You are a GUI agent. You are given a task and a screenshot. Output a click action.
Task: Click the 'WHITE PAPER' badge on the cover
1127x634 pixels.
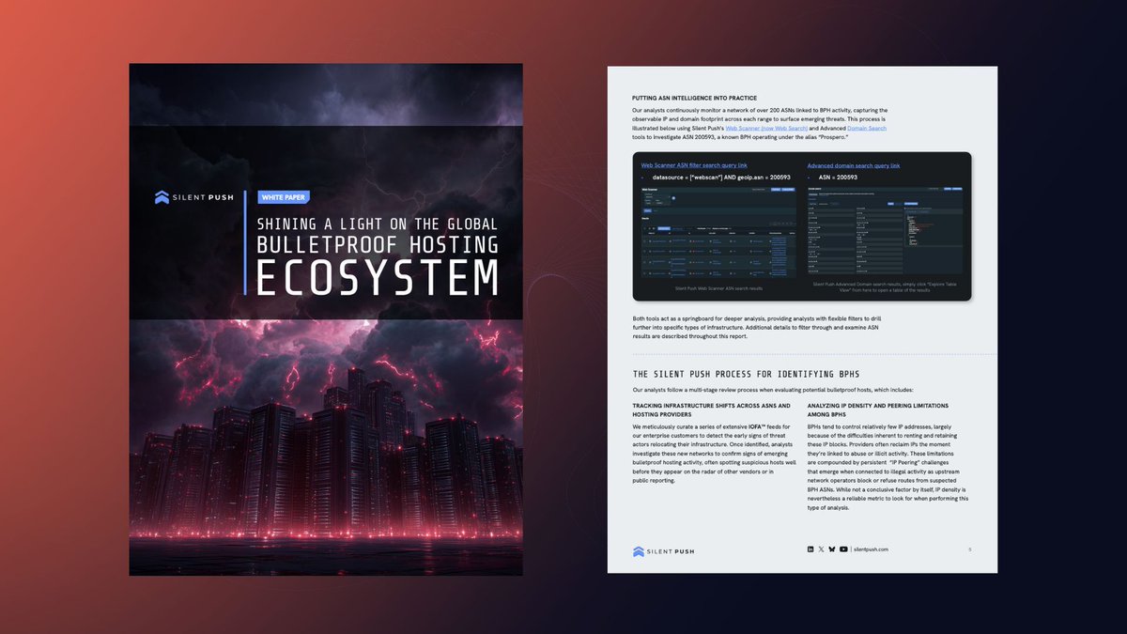284,197
